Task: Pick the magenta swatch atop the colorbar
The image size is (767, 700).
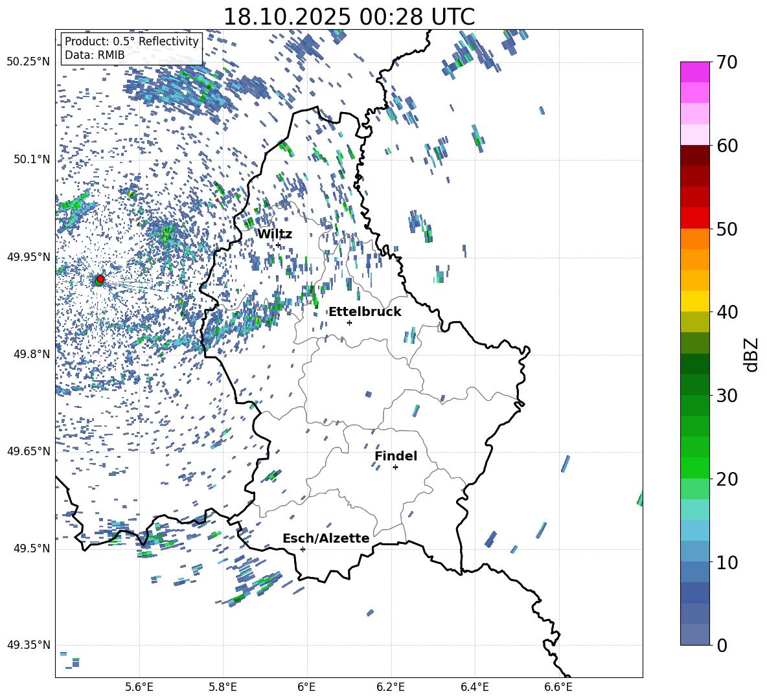Action: (695, 72)
